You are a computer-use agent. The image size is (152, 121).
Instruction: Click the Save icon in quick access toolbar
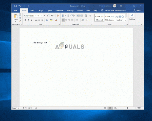pos(15,6)
